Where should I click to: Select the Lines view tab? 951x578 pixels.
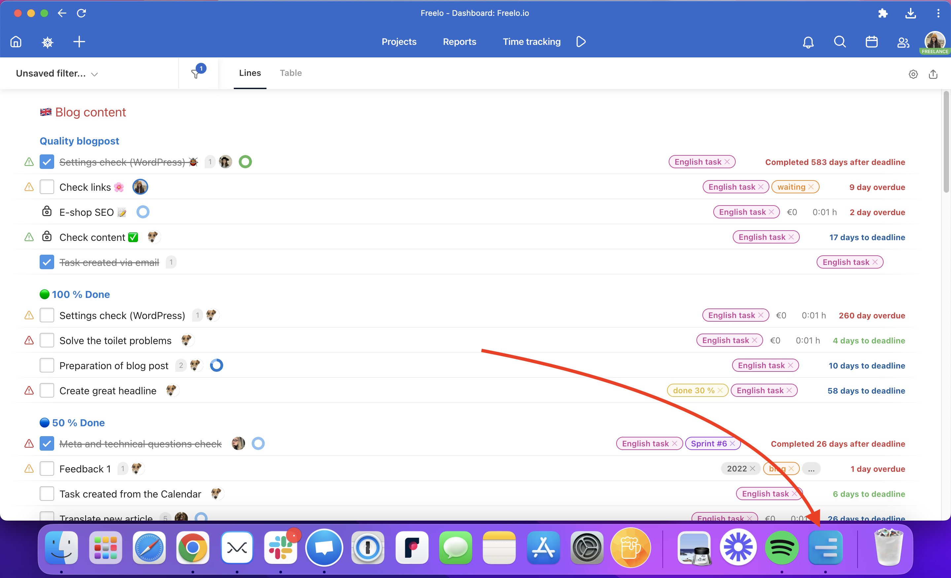pyautogui.click(x=250, y=73)
